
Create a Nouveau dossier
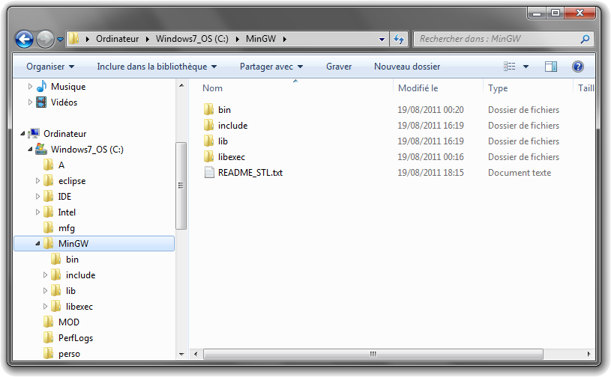[407, 67]
